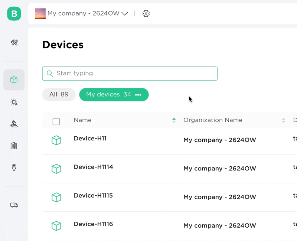Click the company avatar thumbnail image
Viewport: 297px width, 241px height.
40,14
